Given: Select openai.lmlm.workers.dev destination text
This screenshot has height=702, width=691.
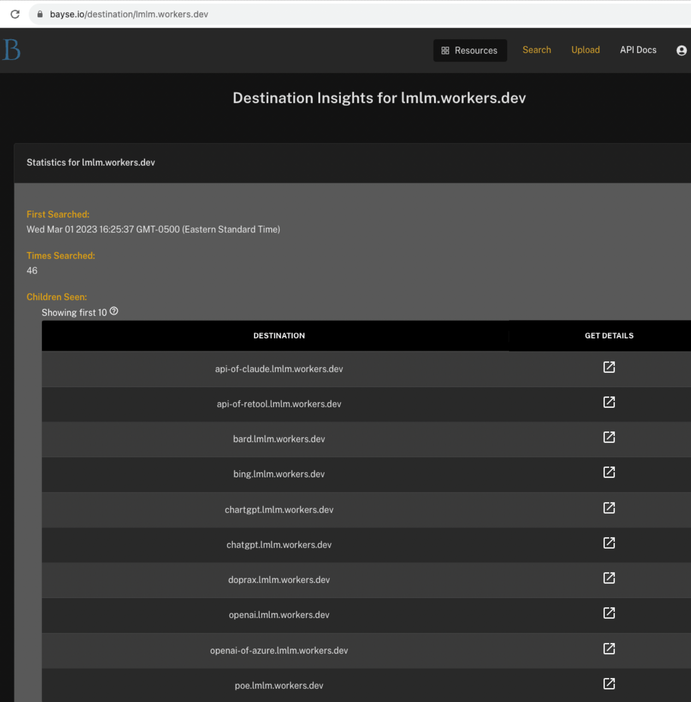Looking at the screenshot, I should click(279, 615).
